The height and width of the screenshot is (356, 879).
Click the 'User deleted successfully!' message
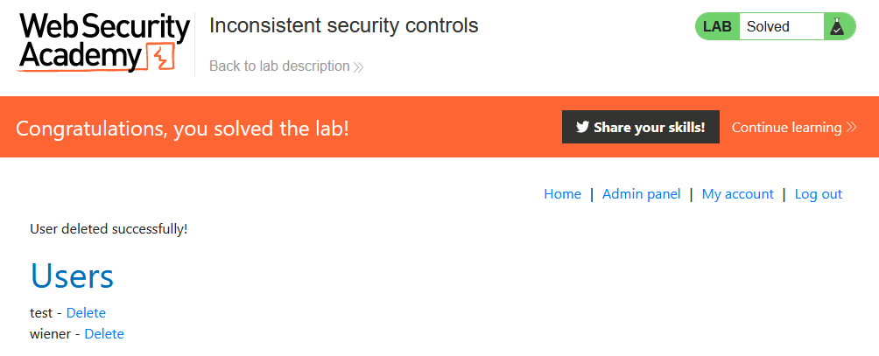point(109,229)
